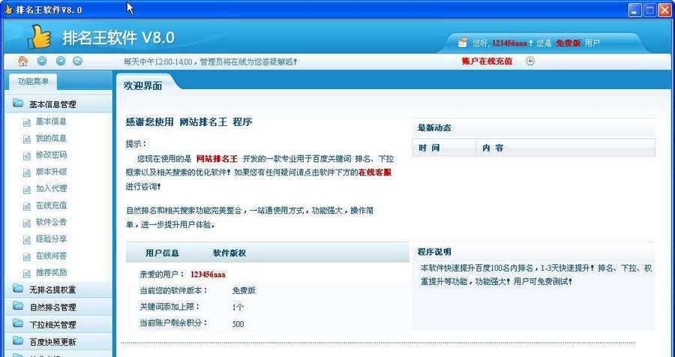This screenshot has width=675, height=357.
Task: Click the 最新动态 panel heading
Action: pyautogui.click(x=434, y=128)
